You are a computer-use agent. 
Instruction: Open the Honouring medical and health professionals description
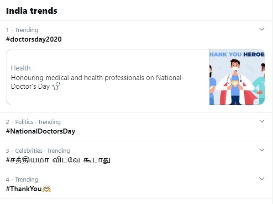point(96,82)
